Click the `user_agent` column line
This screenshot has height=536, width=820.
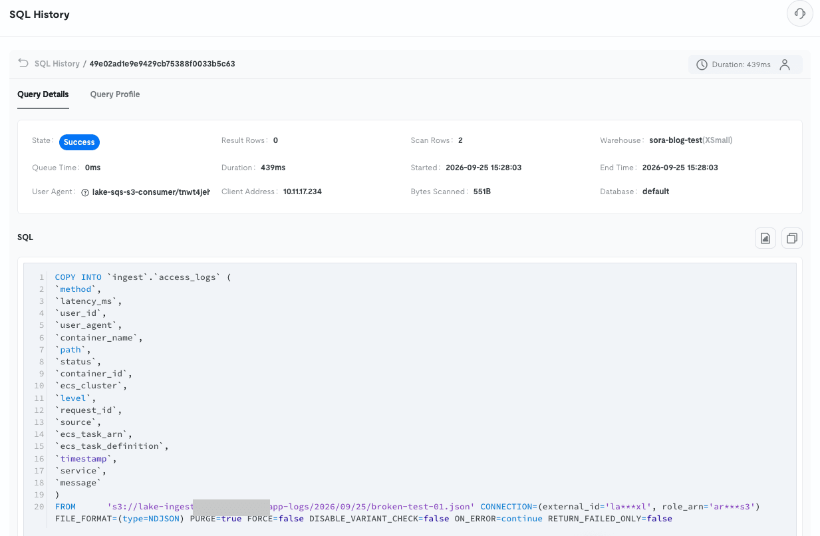(89, 325)
